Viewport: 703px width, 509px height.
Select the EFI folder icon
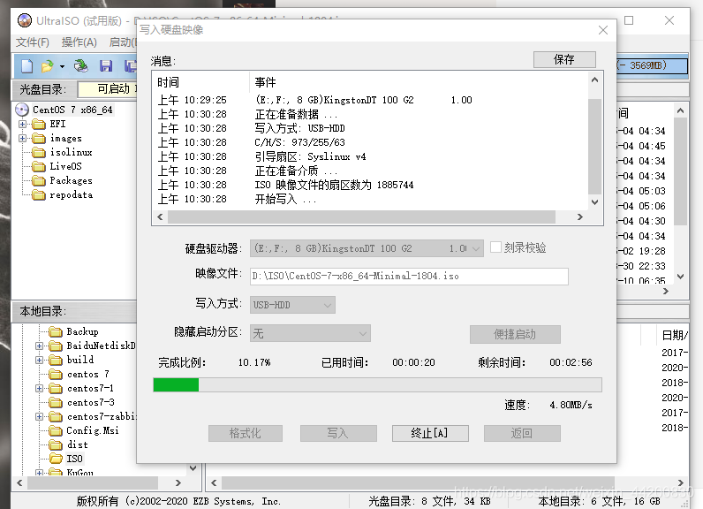[39, 124]
